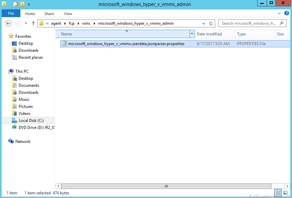The height and width of the screenshot is (198, 292).
Task: Switch to large thumbnails view icon
Action: (285, 193)
